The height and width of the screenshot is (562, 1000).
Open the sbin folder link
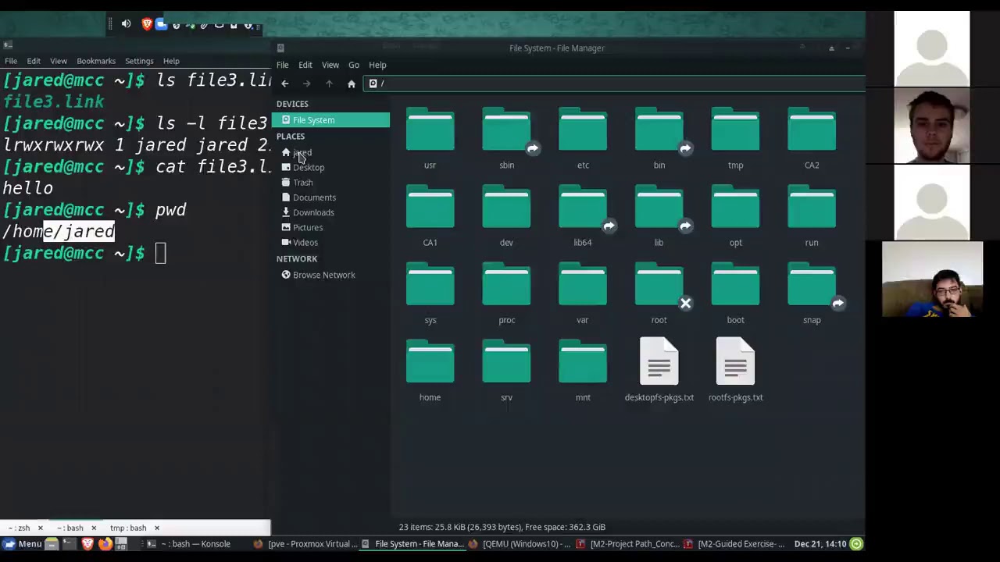506,138
